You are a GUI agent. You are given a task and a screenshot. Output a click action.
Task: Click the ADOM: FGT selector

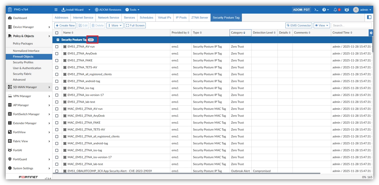[301, 10]
